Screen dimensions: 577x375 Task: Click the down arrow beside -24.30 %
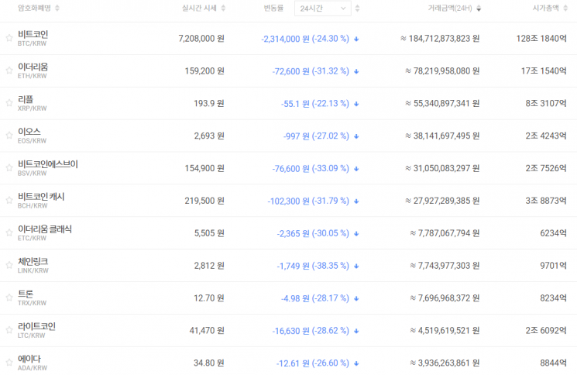[356, 39]
